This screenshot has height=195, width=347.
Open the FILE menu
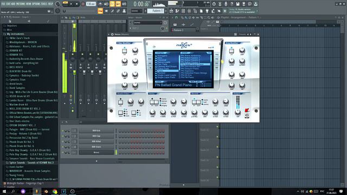[x=3, y=4]
